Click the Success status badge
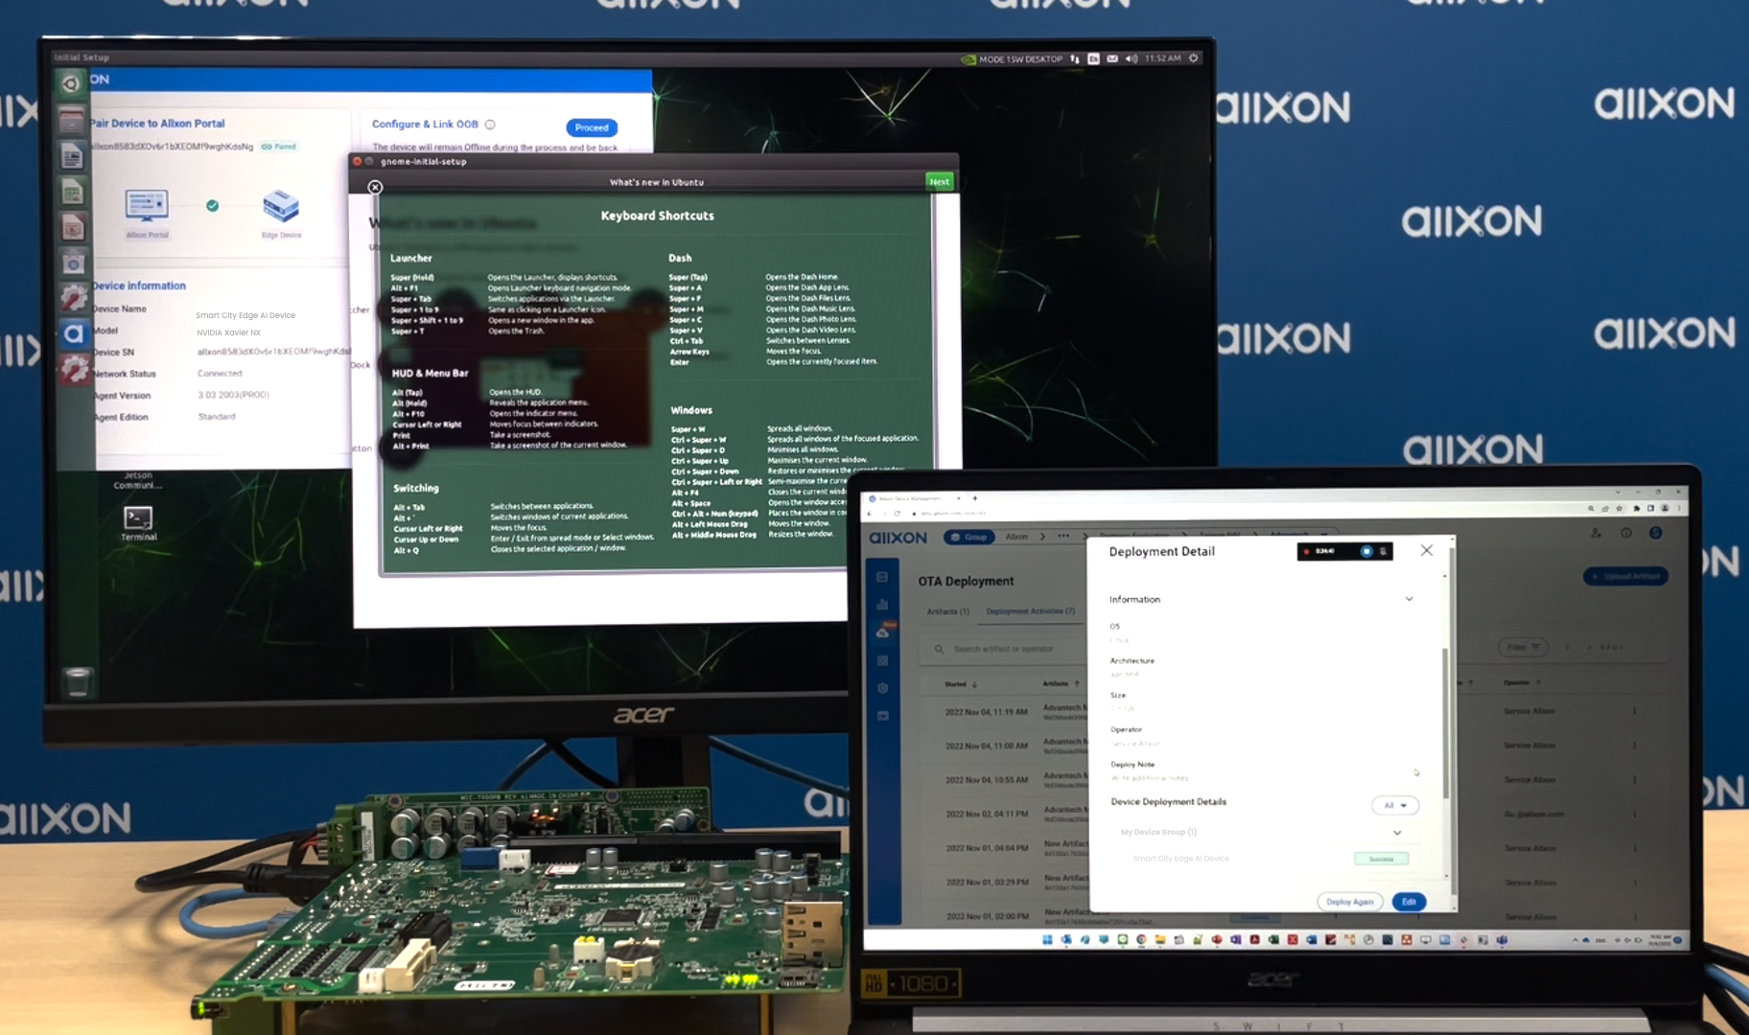 (x=1381, y=859)
